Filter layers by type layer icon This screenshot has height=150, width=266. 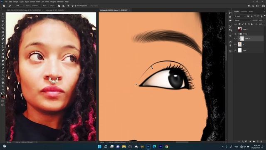coord(255,16)
